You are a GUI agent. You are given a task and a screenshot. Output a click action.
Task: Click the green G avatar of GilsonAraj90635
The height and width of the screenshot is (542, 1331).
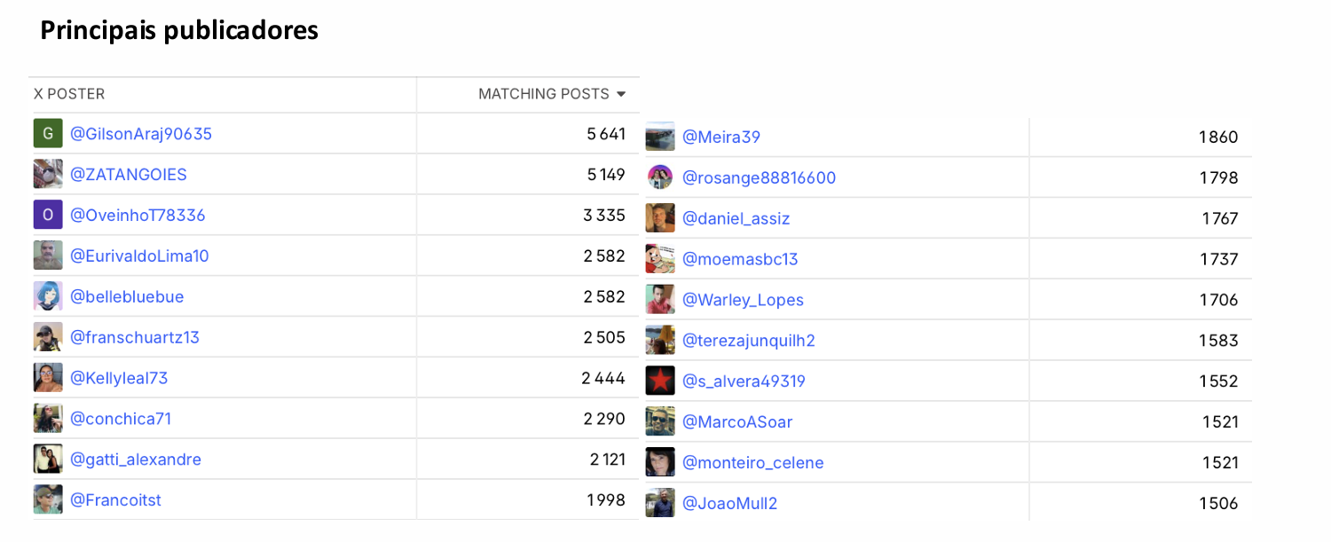pyautogui.click(x=48, y=134)
